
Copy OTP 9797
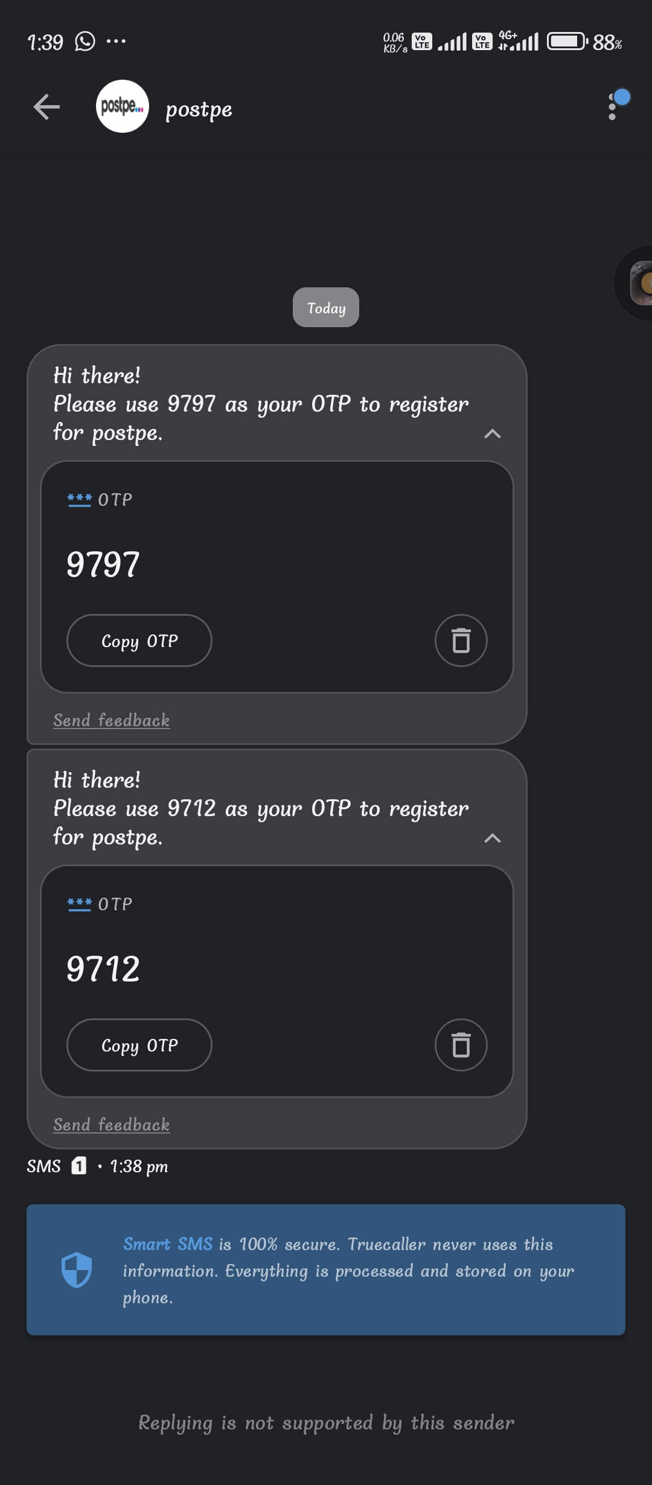[139, 640]
